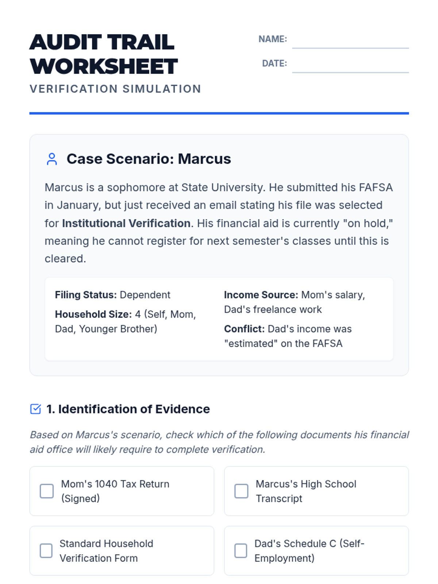
Task: Click the checkmark icon beside Identification of Evidence
Action: point(35,409)
